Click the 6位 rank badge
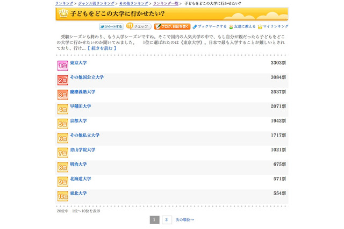Viewport: 344px width, 229px height. (x=63, y=138)
